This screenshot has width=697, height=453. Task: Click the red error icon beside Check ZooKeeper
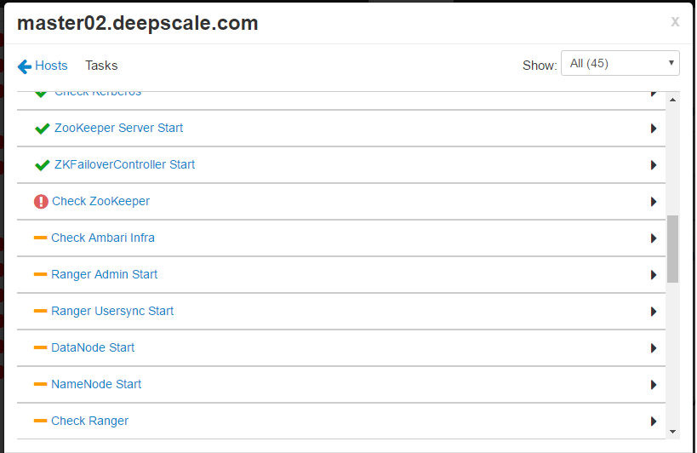click(41, 202)
